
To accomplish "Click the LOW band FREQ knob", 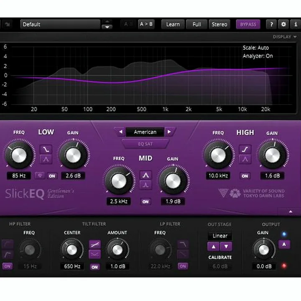I will point(19,155).
